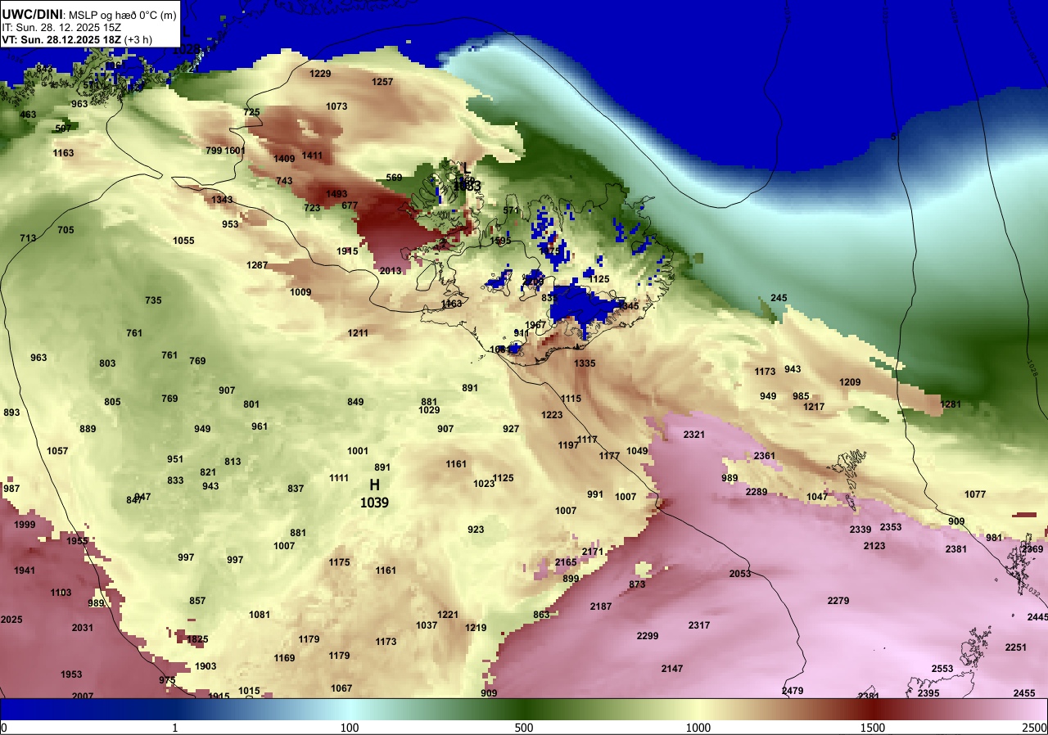Click the height value 1049
Viewport: 1048px width, 735px height.
coord(637,451)
